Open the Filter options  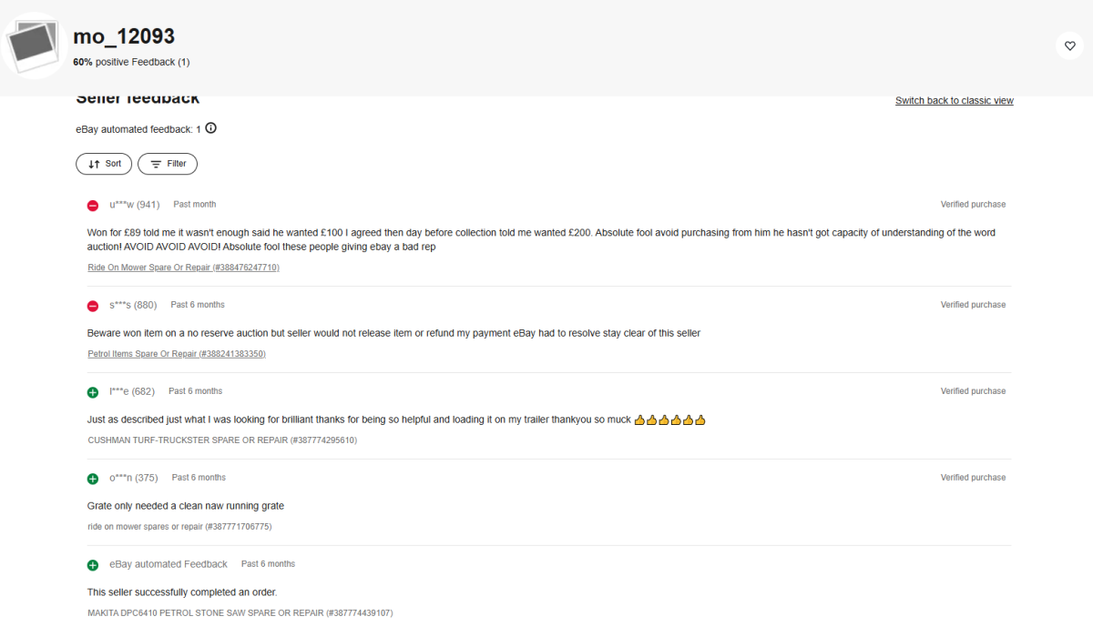click(x=168, y=164)
